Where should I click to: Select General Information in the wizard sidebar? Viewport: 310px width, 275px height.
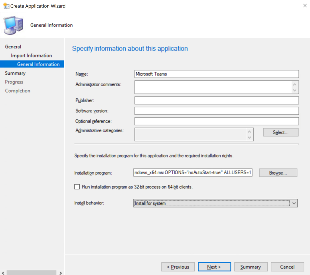[x=38, y=64]
